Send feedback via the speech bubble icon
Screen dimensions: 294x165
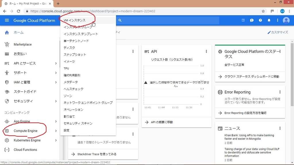[x=252, y=20]
